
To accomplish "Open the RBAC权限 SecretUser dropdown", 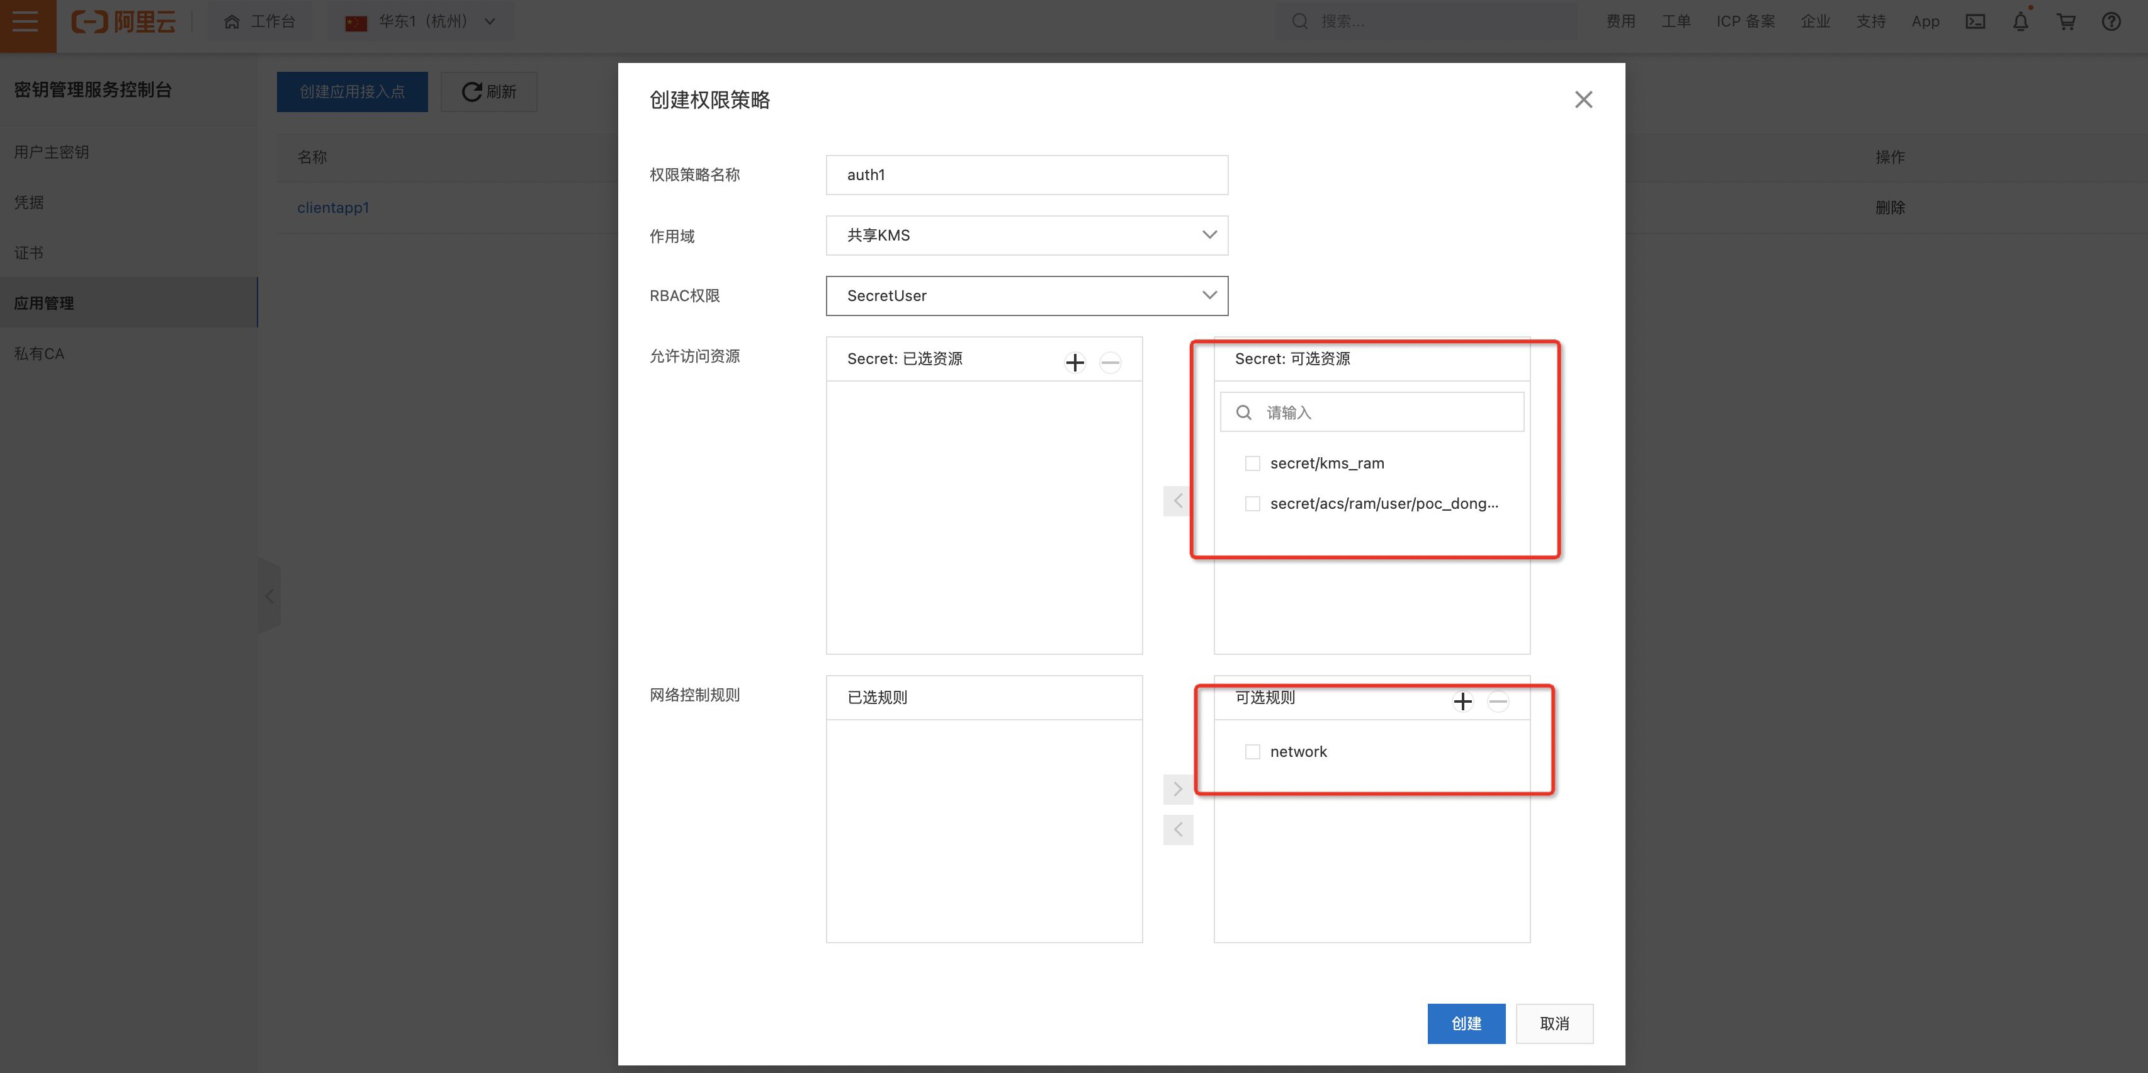I will (x=1027, y=295).
